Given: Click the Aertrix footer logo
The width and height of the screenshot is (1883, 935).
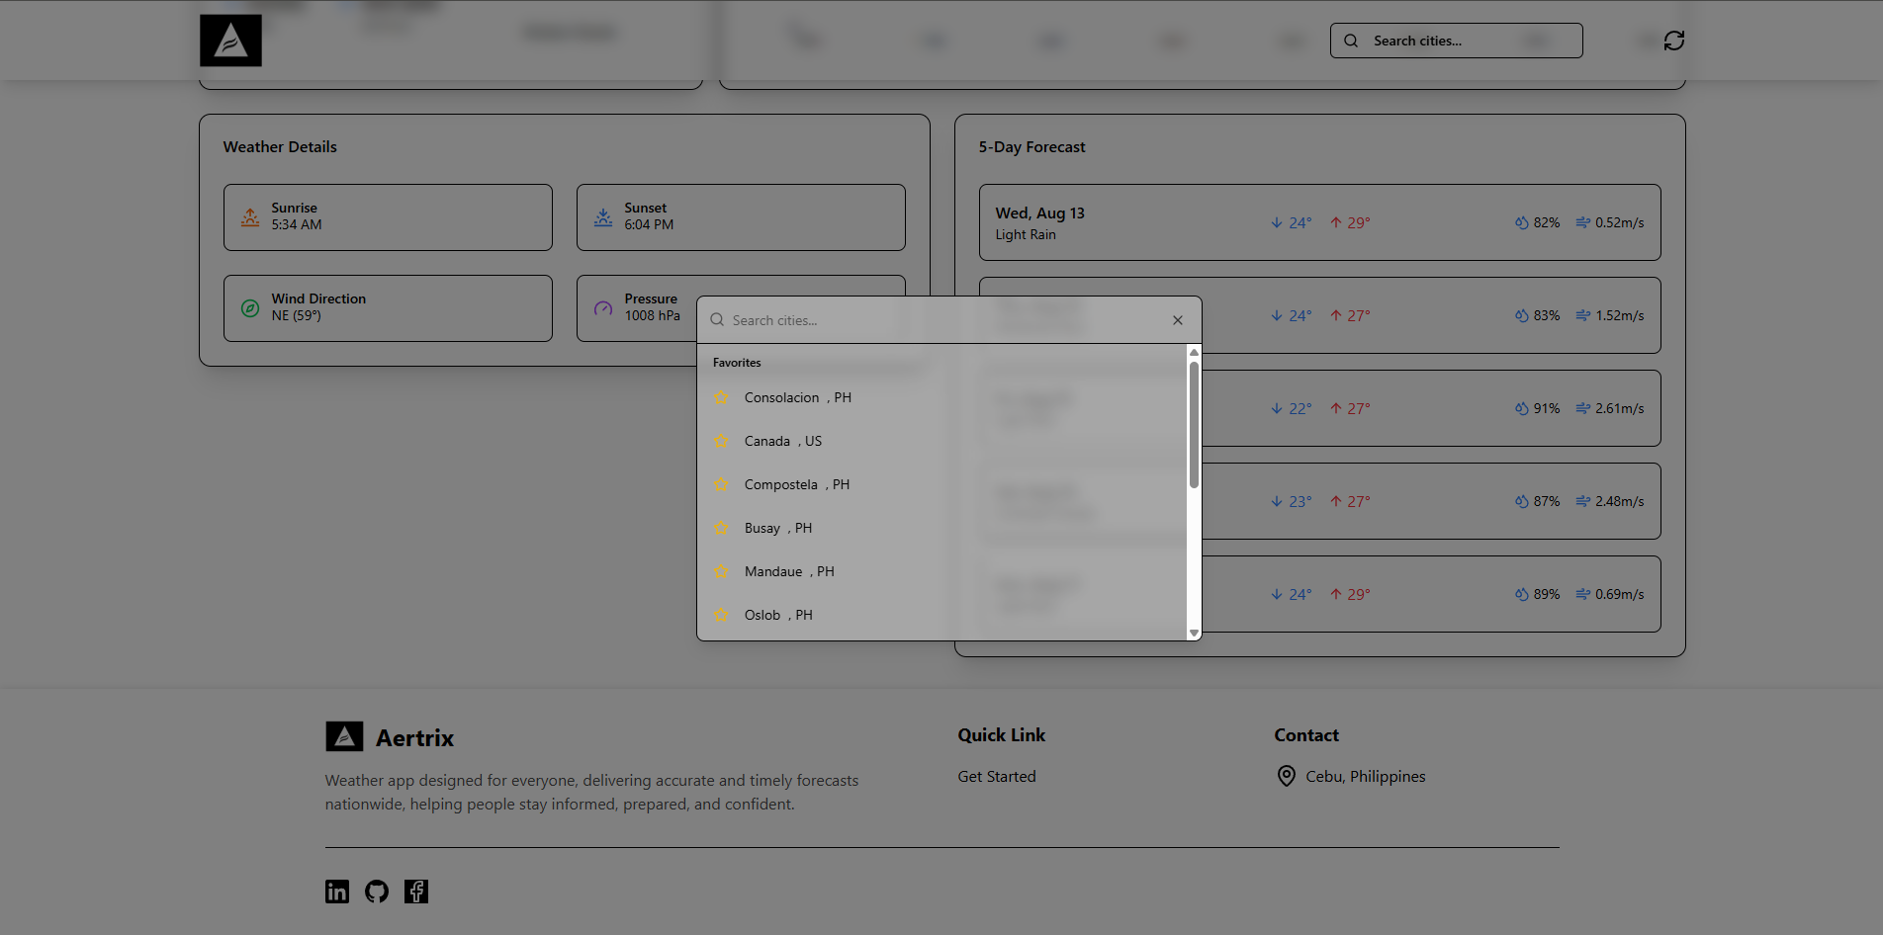Looking at the screenshot, I should [344, 736].
